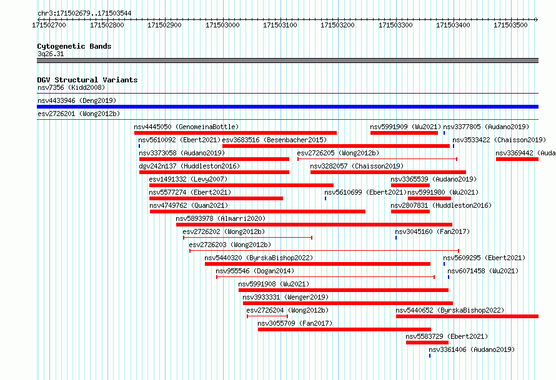Click the red bar under nsv5893978

314,225
